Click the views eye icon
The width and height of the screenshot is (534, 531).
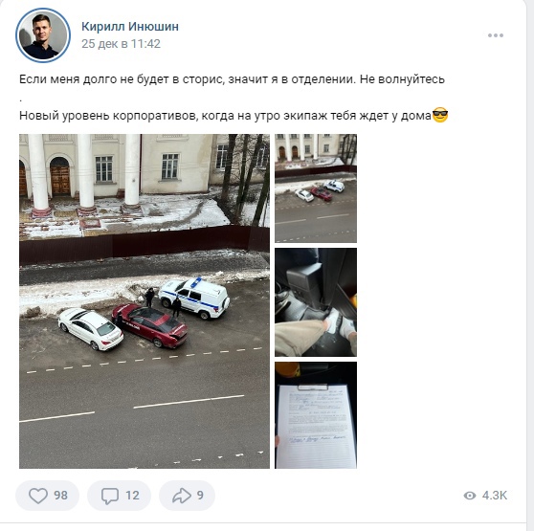(470, 496)
